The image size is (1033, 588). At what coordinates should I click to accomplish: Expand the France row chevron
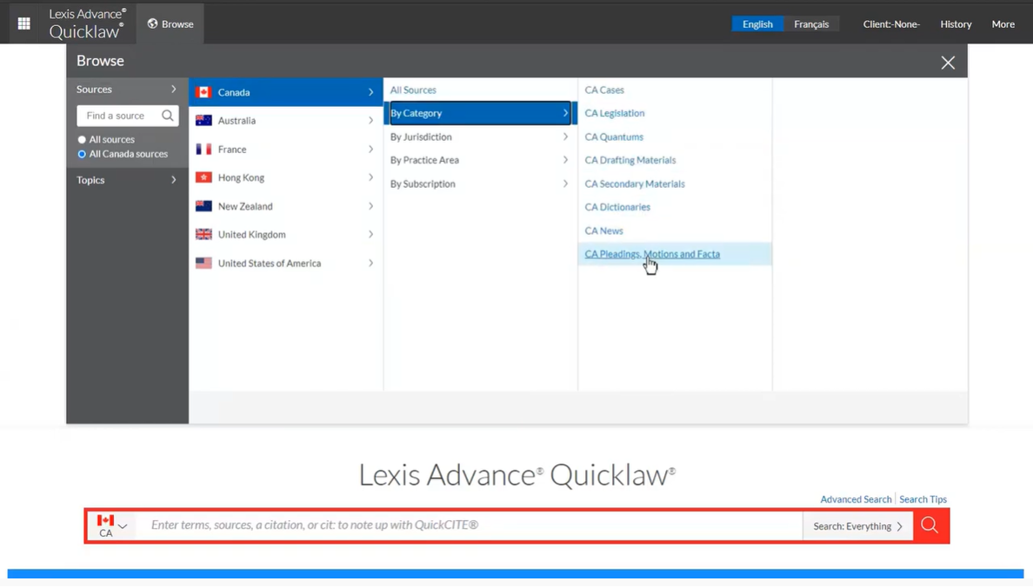371,149
